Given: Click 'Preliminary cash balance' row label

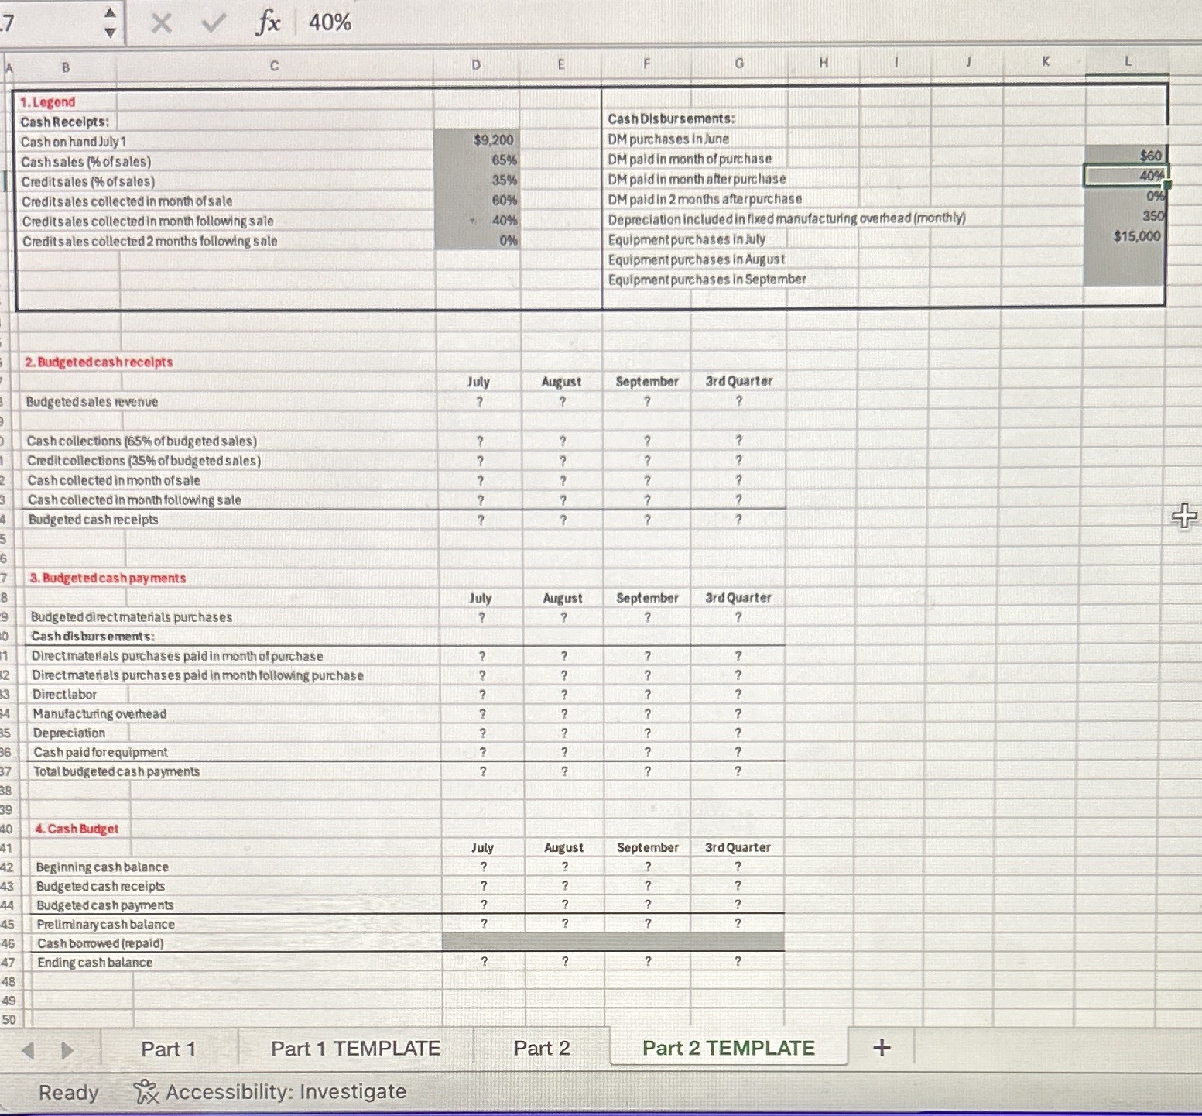Looking at the screenshot, I should [106, 924].
